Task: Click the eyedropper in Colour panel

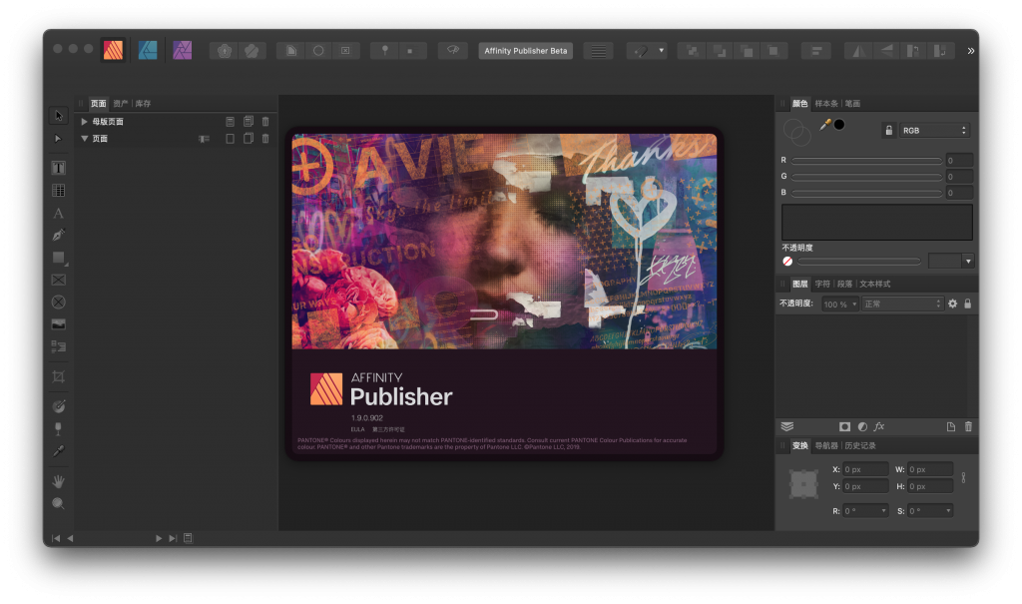Action: pos(825,124)
